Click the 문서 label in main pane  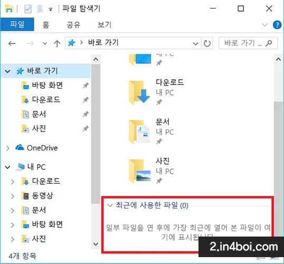163,122
